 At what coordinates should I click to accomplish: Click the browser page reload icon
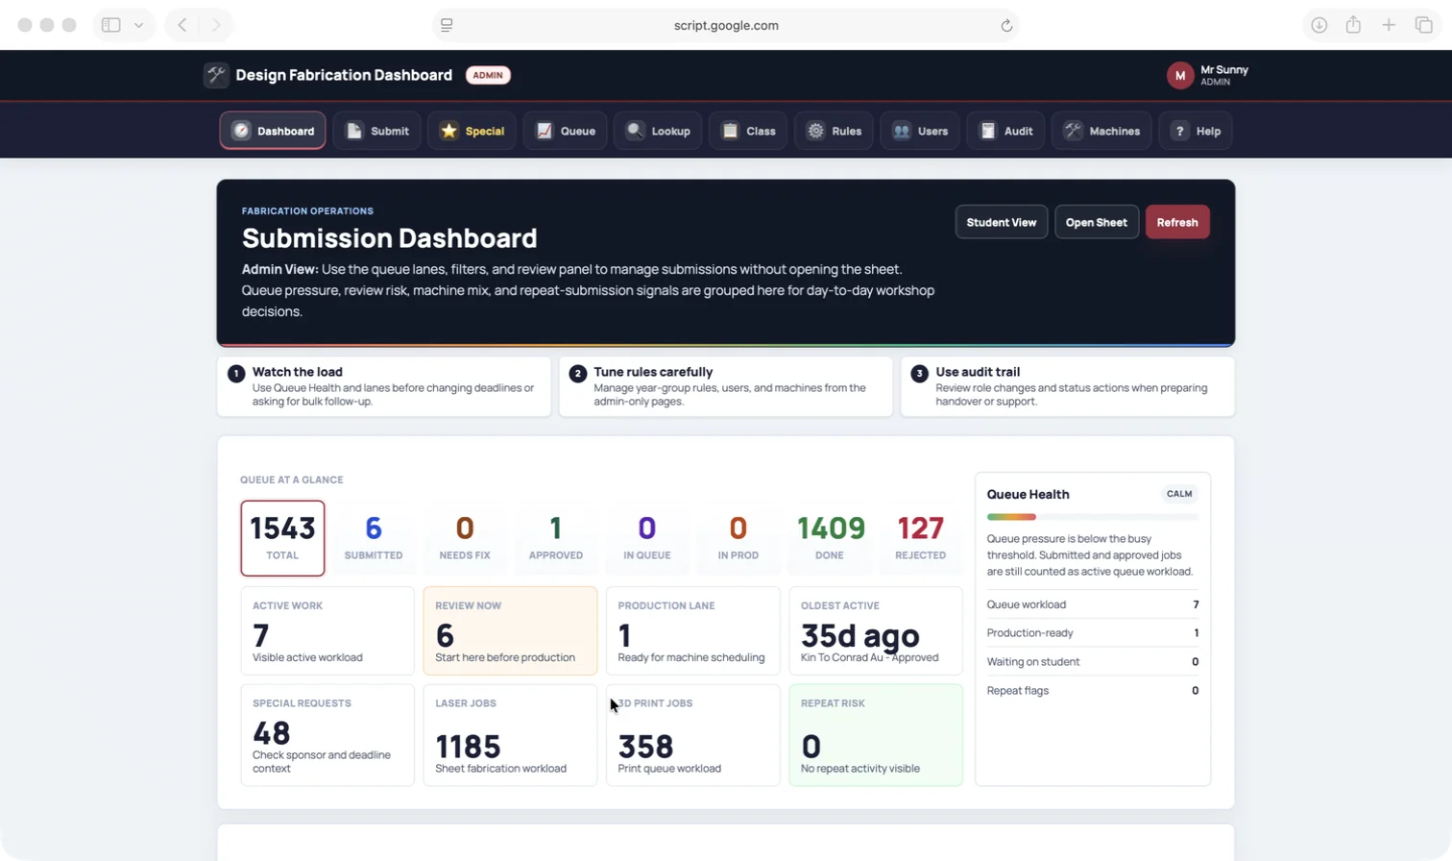[1006, 26]
